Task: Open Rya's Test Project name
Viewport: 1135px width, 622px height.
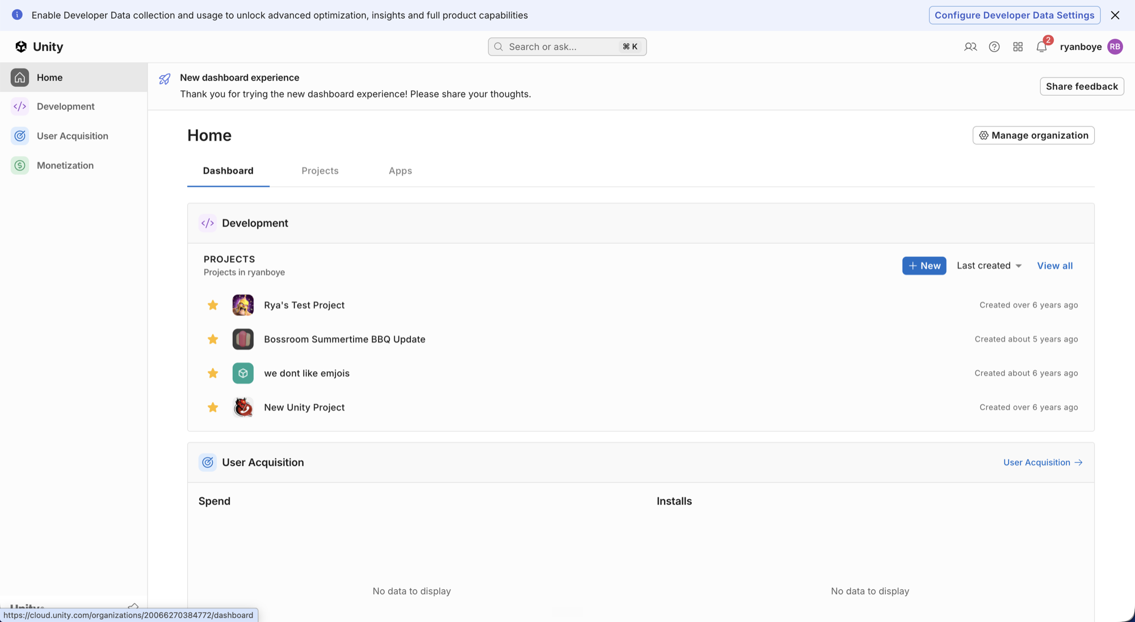Action: 304,305
